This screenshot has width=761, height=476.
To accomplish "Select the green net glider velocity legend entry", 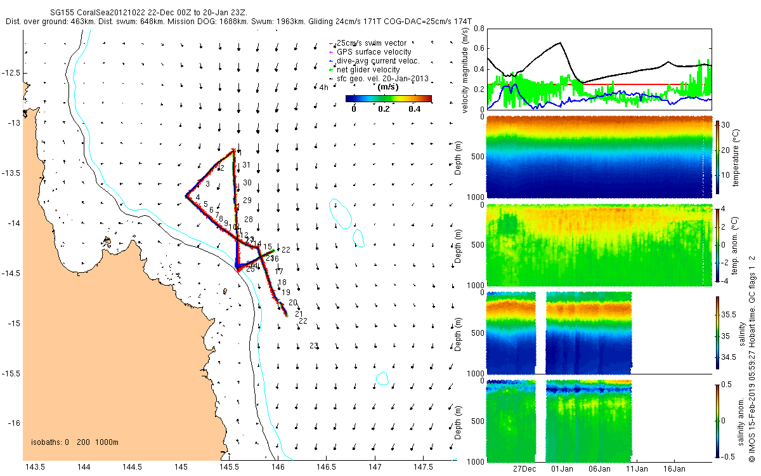I will pos(368,70).
